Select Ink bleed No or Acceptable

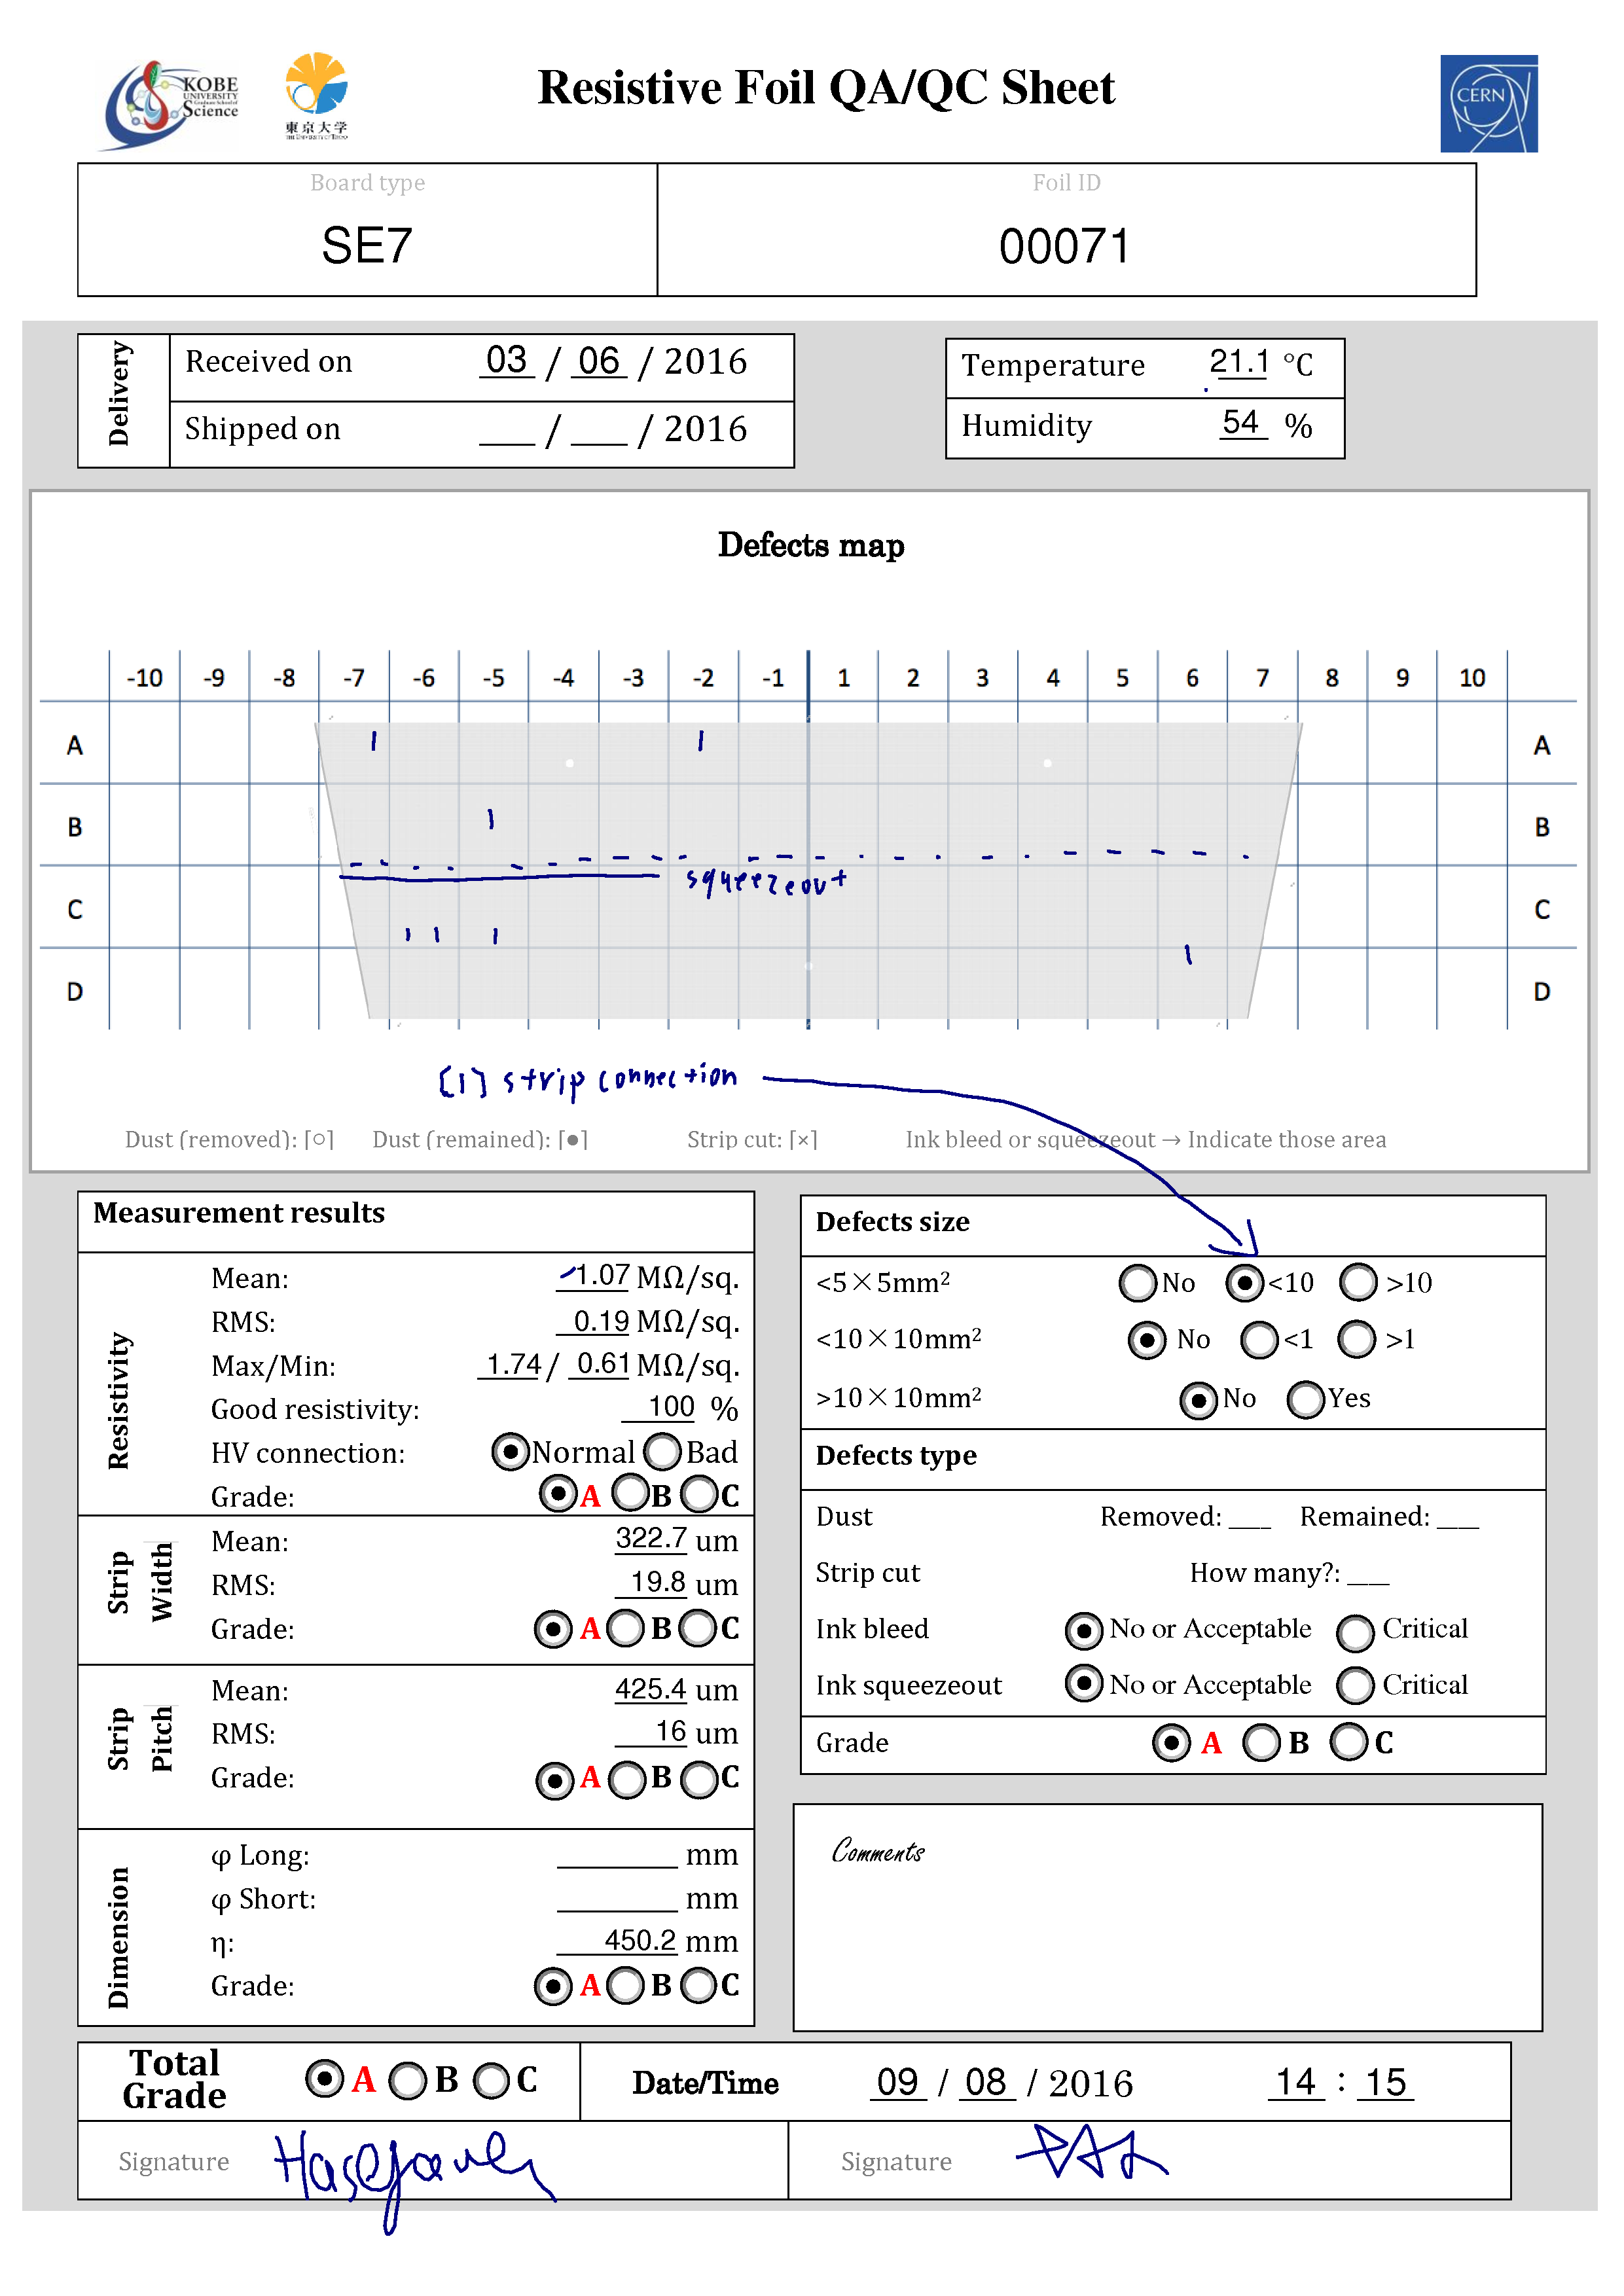click(x=1084, y=1630)
